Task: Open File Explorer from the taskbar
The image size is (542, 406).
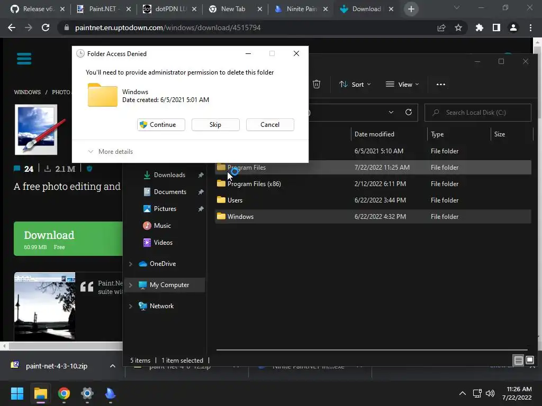Action: point(40,393)
